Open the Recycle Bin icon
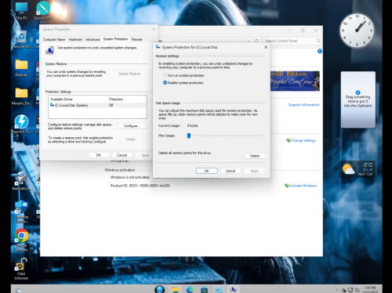The height and width of the screenshot is (293, 392). pos(21,39)
